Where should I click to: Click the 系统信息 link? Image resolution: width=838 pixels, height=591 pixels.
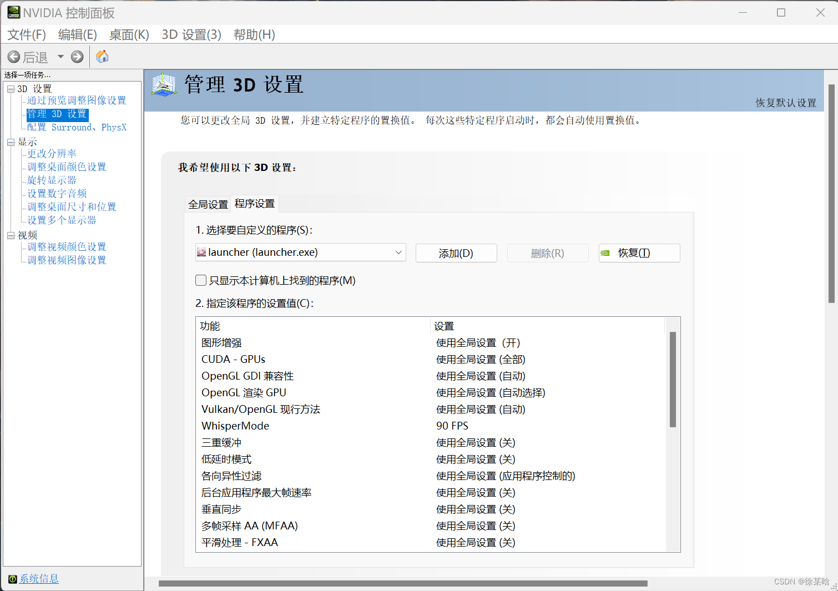[39, 579]
